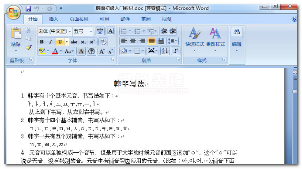Center align text
This screenshot has height=169, width=302.
click(133, 41)
